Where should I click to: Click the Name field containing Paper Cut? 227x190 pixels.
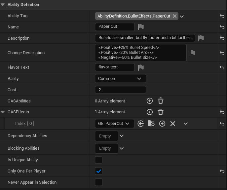point(115,27)
